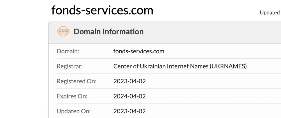Image resolution: width=281 pixels, height=118 pixels.
Task: Click the word Ukrainian in registrar name
Action: pyautogui.click(x=153, y=66)
